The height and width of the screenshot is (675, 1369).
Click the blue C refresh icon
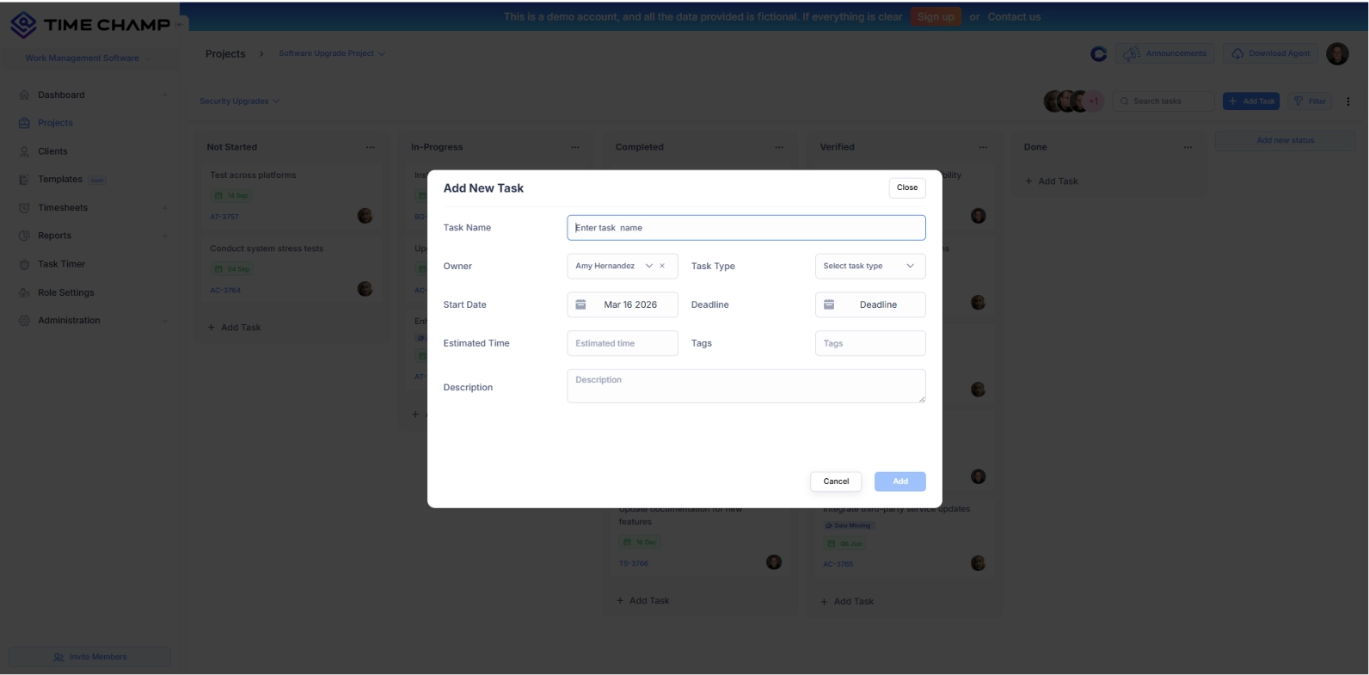click(x=1098, y=54)
